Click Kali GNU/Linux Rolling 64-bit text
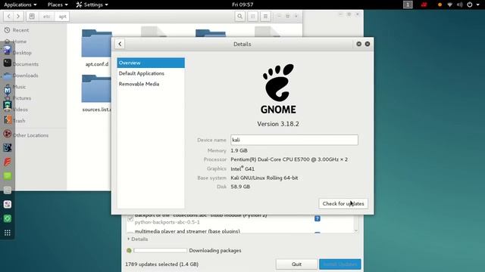 (x=264, y=178)
